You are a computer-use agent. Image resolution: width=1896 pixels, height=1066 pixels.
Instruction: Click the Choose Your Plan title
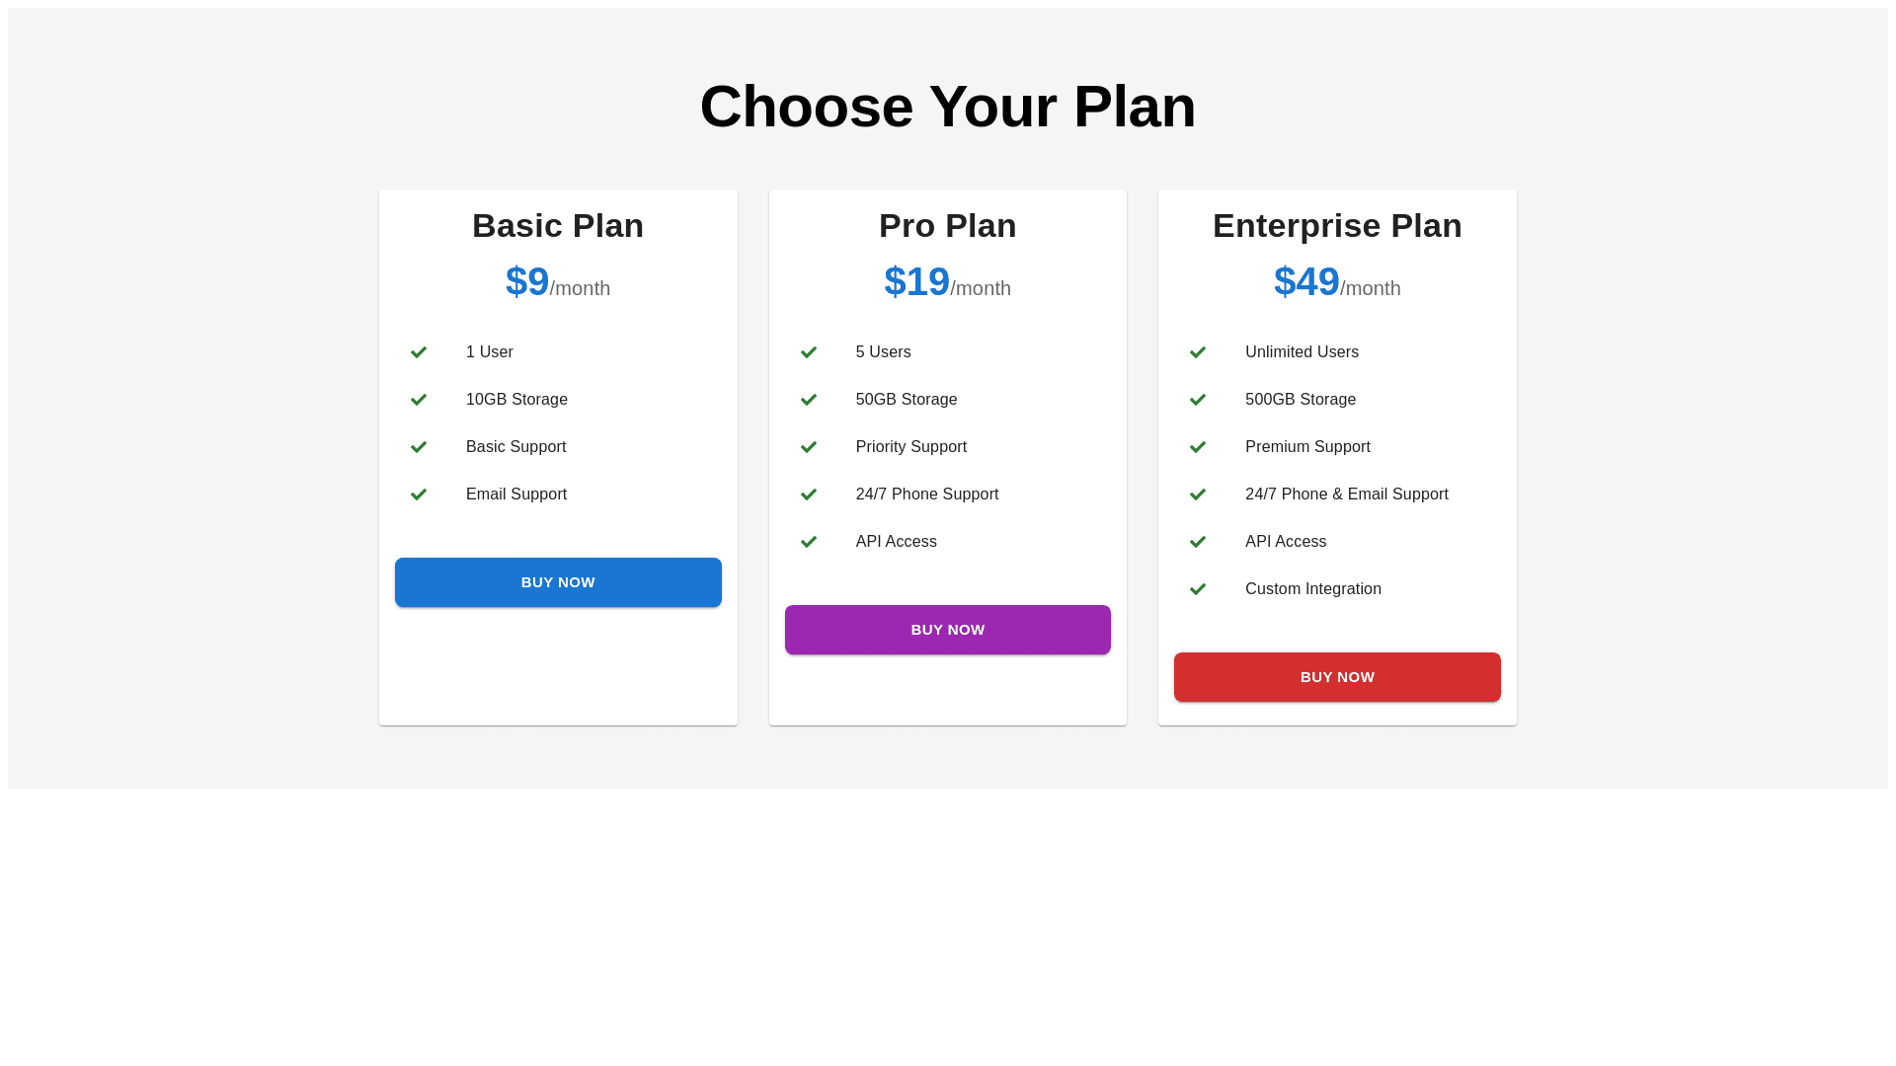click(948, 107)
